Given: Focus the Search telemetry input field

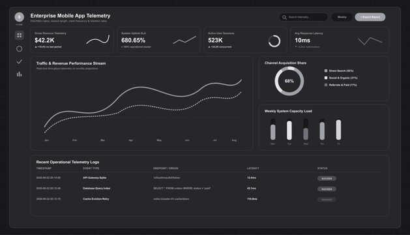Looking at the screenshot, I should [x=303, y=17].
